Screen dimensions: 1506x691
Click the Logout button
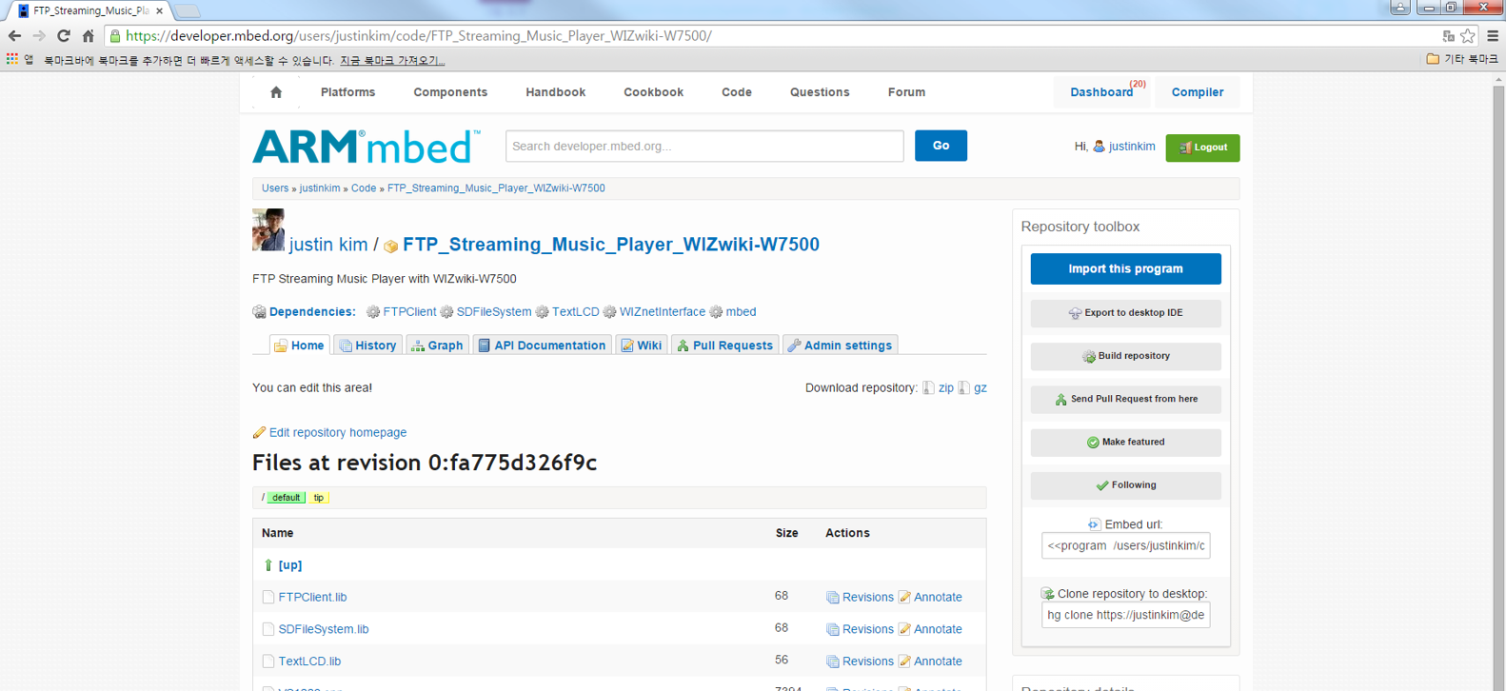[x=1202, y=148]
